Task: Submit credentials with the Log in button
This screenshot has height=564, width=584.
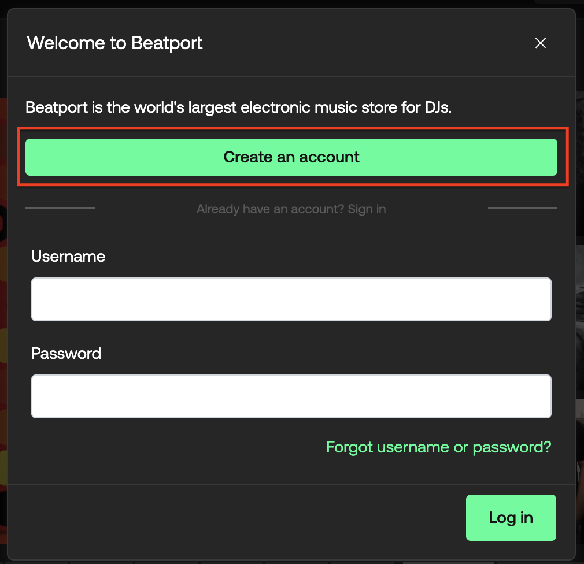Action: (511, 518)
